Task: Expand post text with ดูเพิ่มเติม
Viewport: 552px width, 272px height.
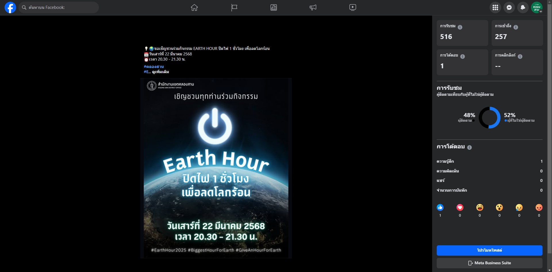Action: 160,72
